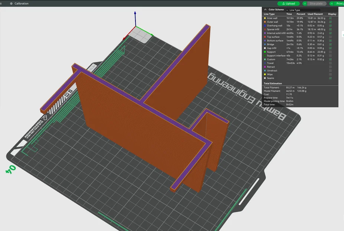The width and height of the screenshot is (344, 231).
Task: Click the Percent column header
Action: coord(301,14)
